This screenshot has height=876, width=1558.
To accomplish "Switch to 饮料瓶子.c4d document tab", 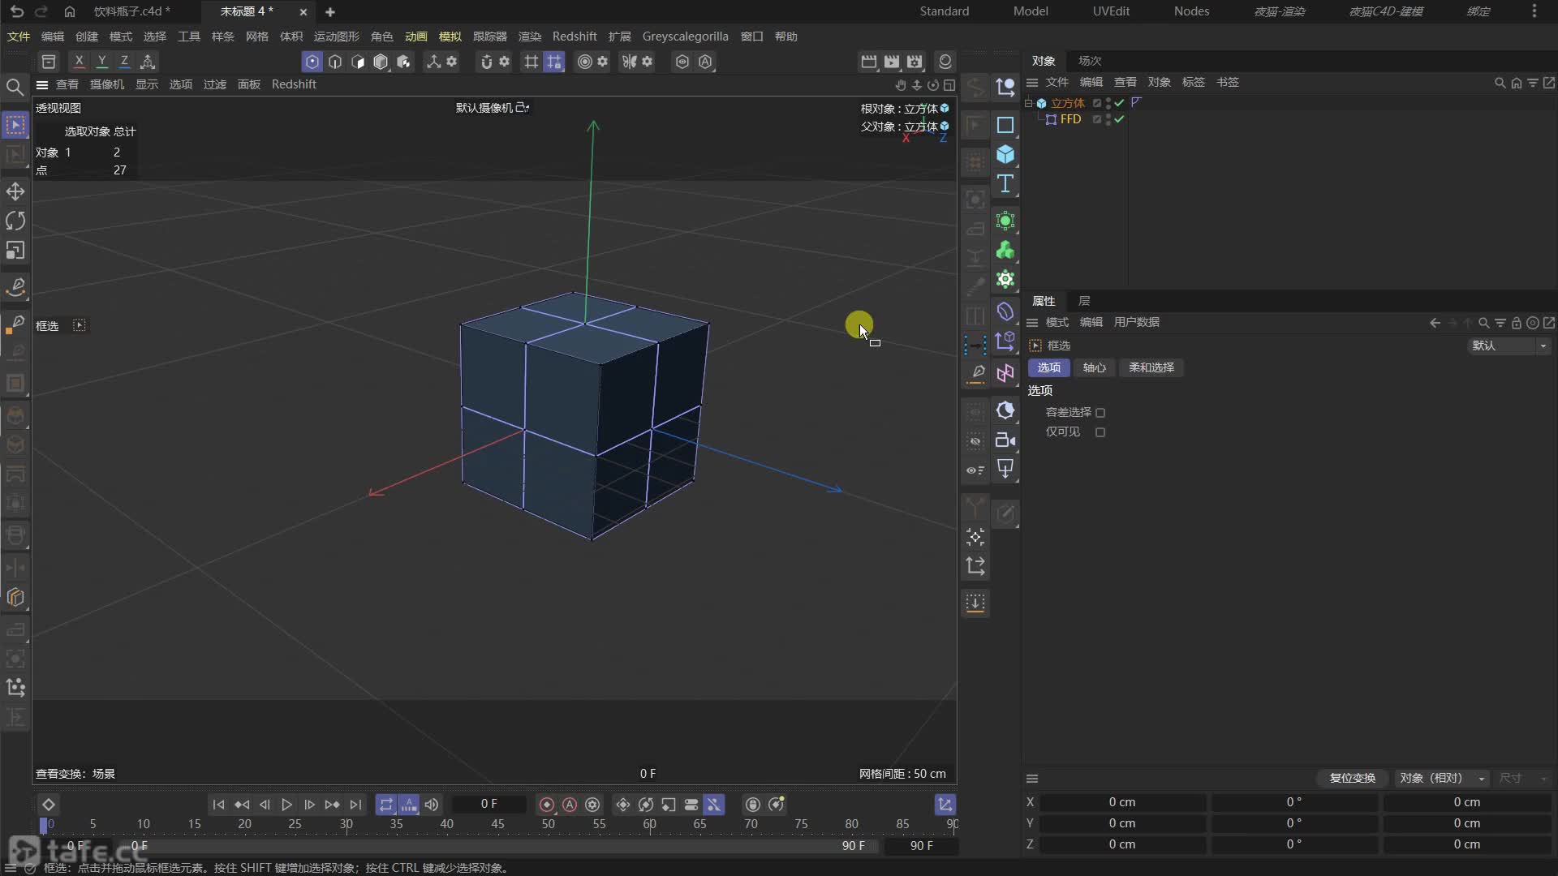I will (x=131, y=11).
